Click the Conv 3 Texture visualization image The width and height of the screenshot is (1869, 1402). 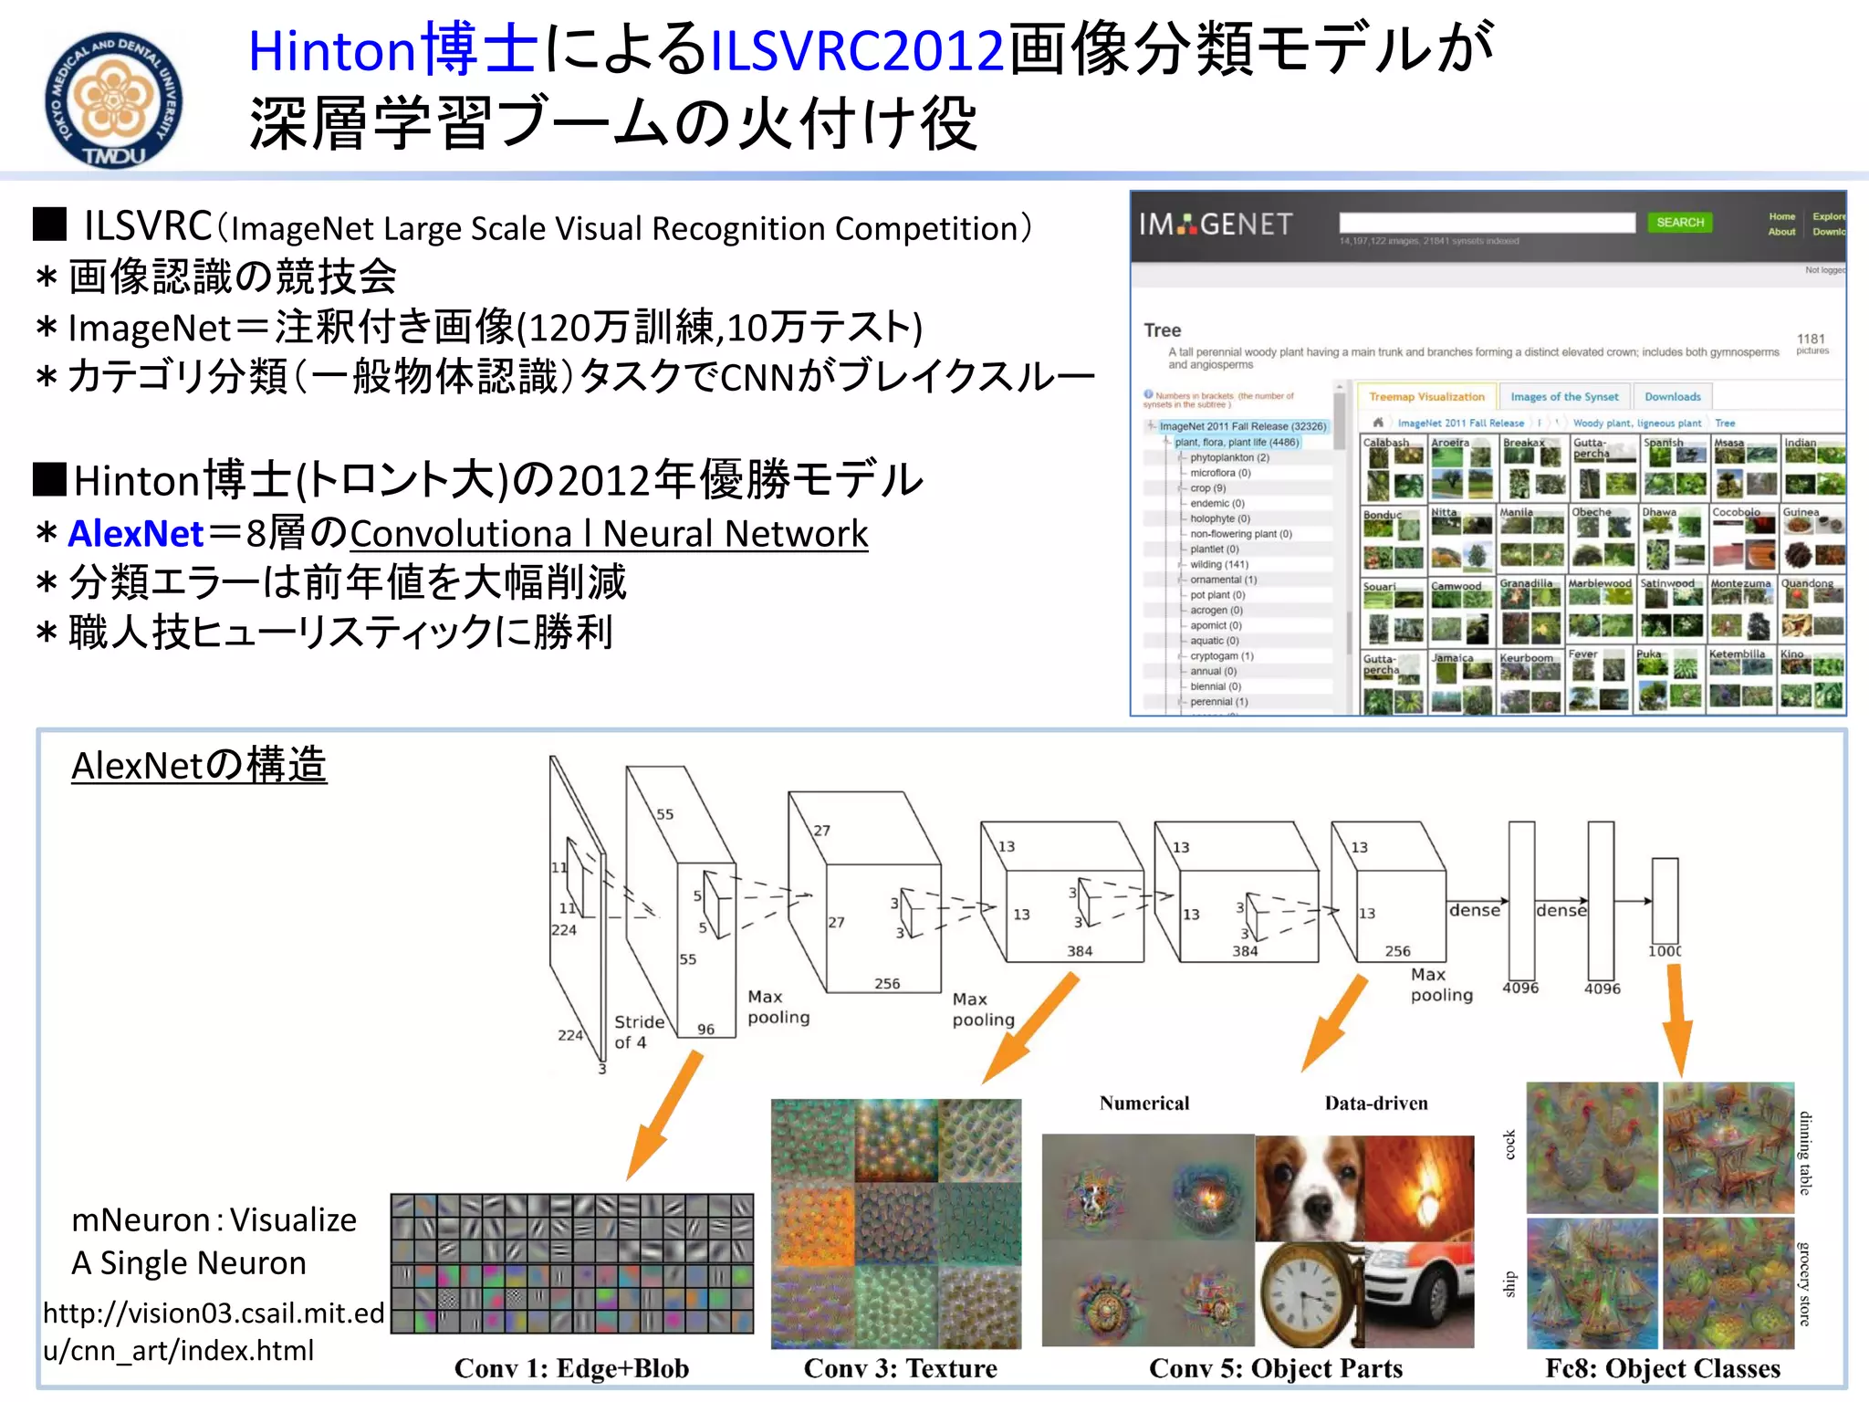[x=896, y=1224]
